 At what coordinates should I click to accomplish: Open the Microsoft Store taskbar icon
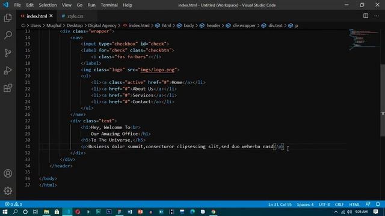point(57,212)
